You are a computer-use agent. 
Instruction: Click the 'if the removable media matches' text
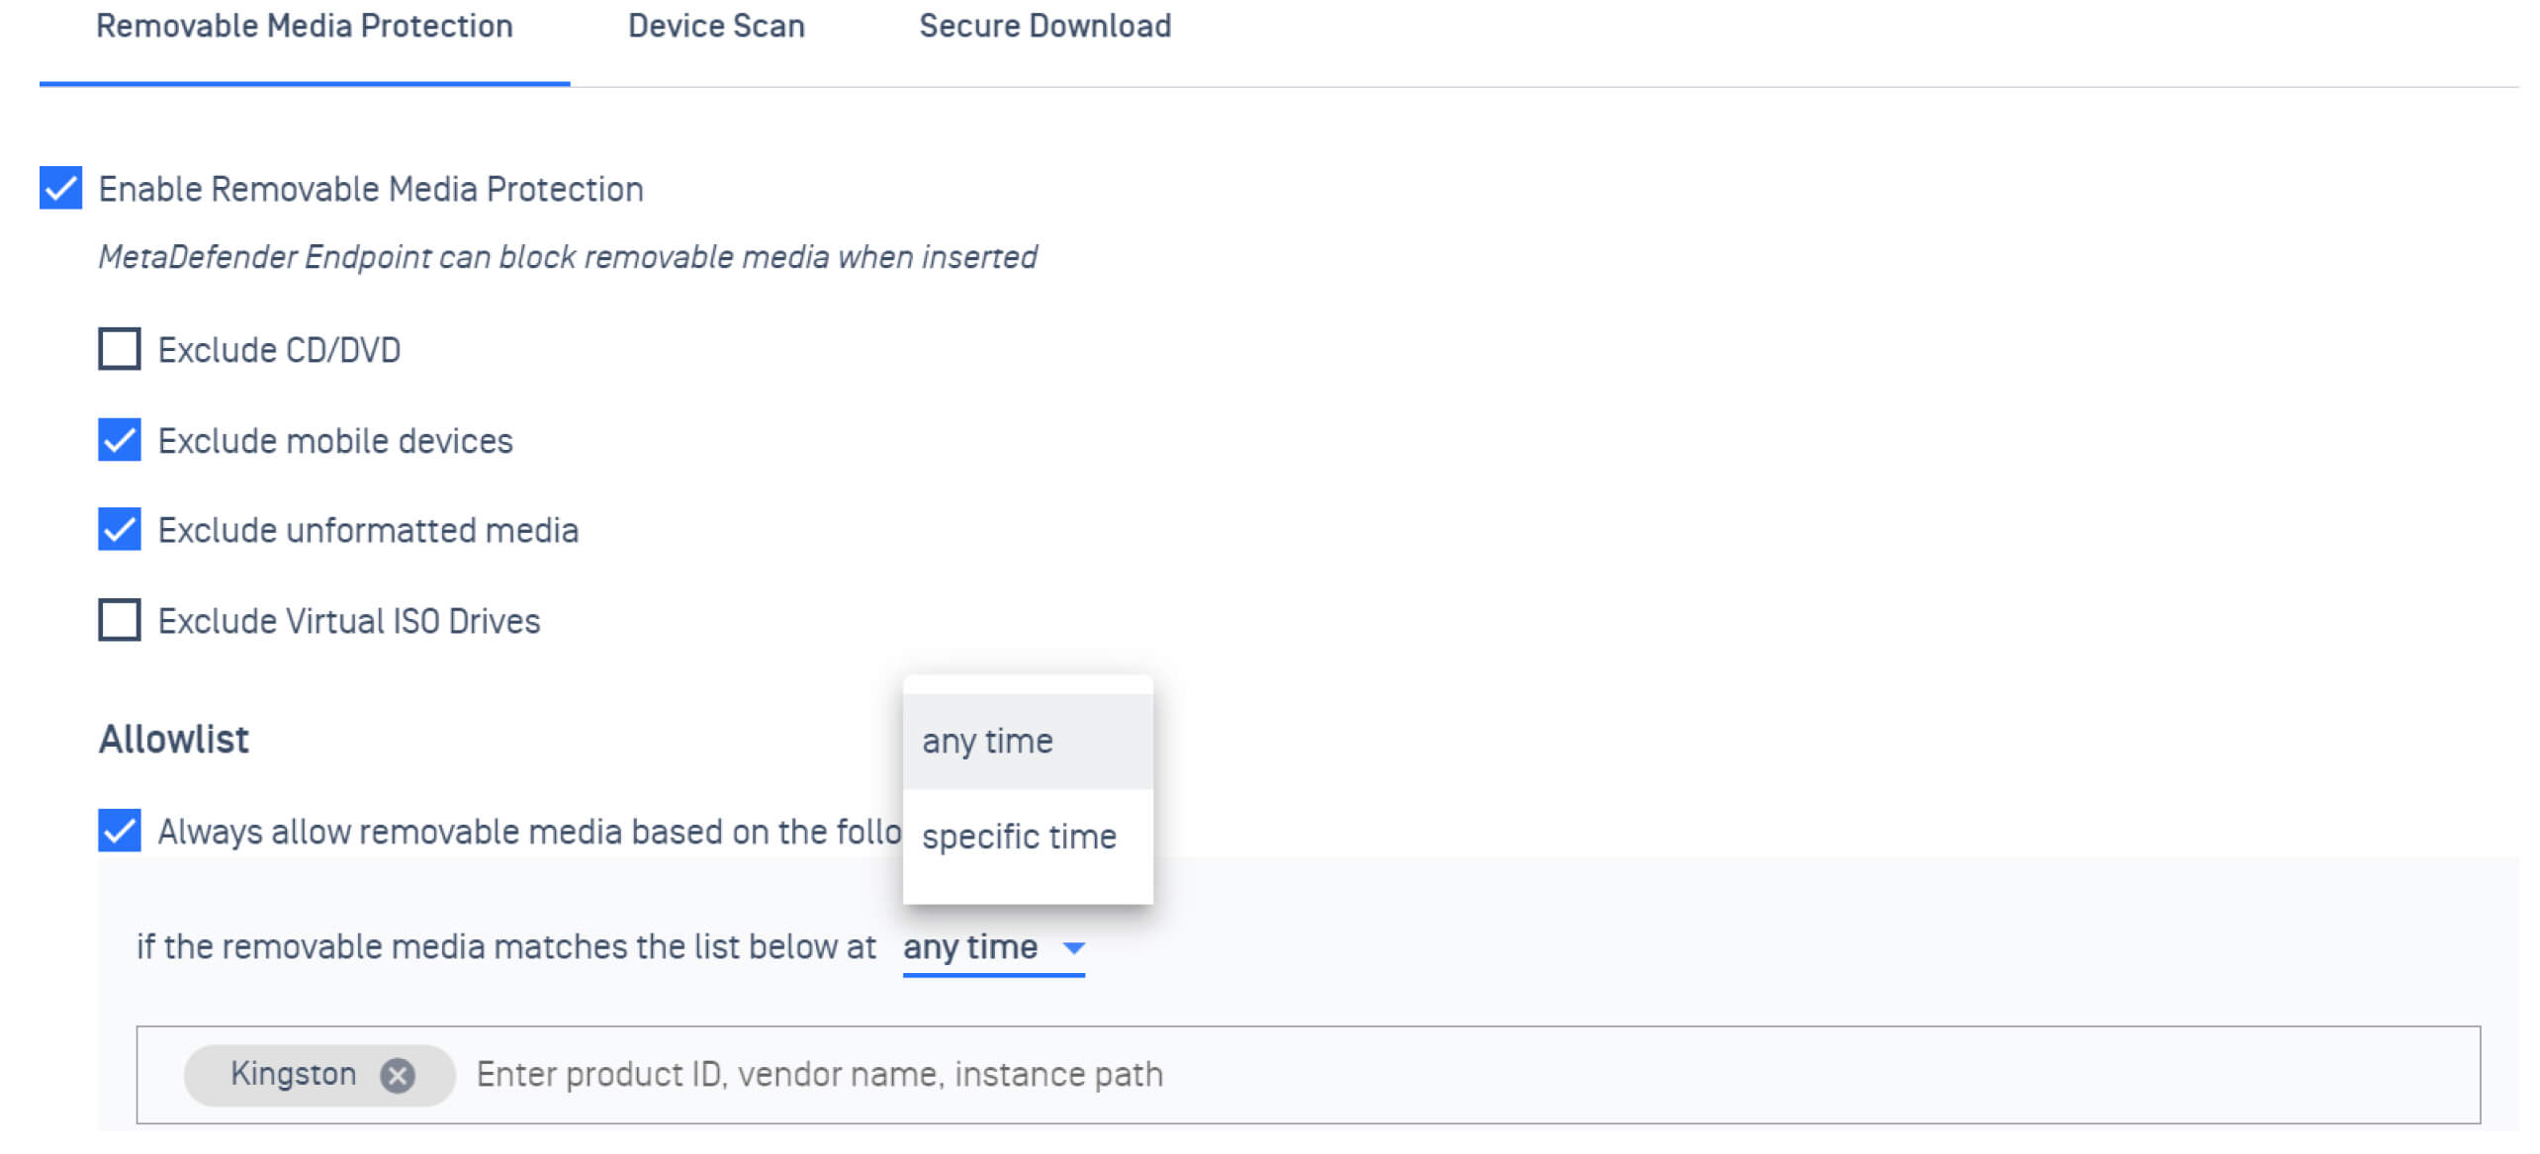pos(505,947)
